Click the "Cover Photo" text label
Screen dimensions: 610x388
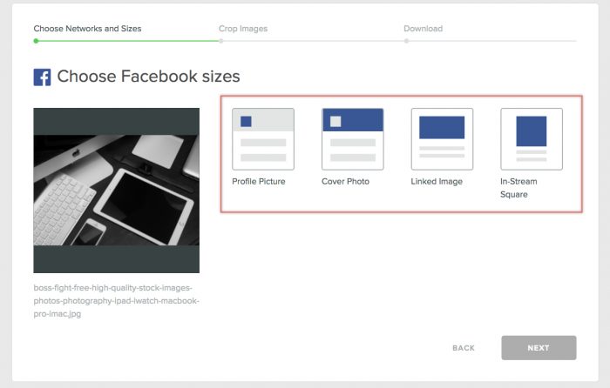pyautogui.click(x=345, y=182)
